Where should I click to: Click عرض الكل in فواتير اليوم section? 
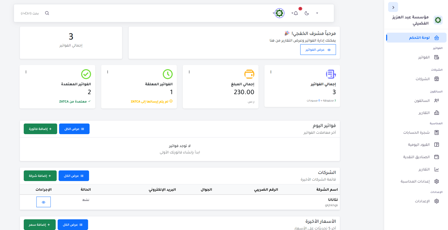pos(74,129)
